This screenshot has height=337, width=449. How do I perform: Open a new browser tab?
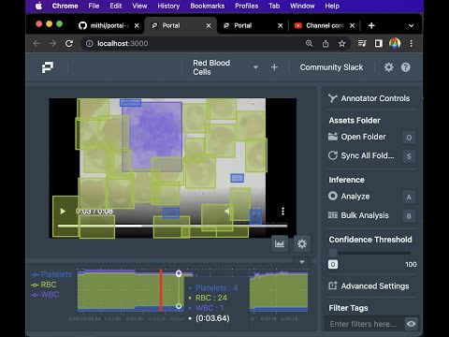click(371, 25)
